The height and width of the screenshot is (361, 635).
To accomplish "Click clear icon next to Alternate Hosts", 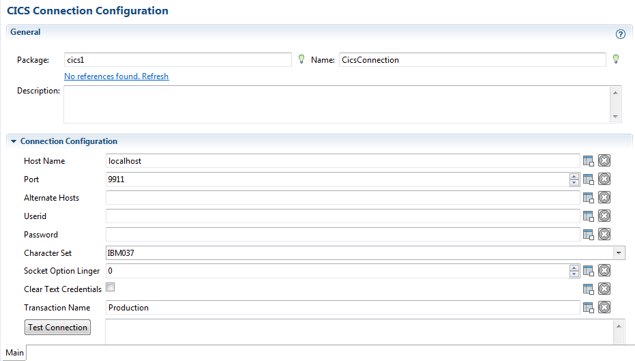I will (604, 197).
